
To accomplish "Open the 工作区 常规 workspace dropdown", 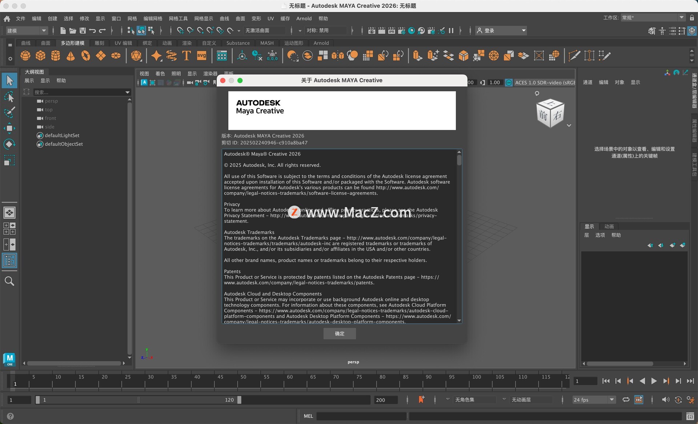I will point(653,17).
